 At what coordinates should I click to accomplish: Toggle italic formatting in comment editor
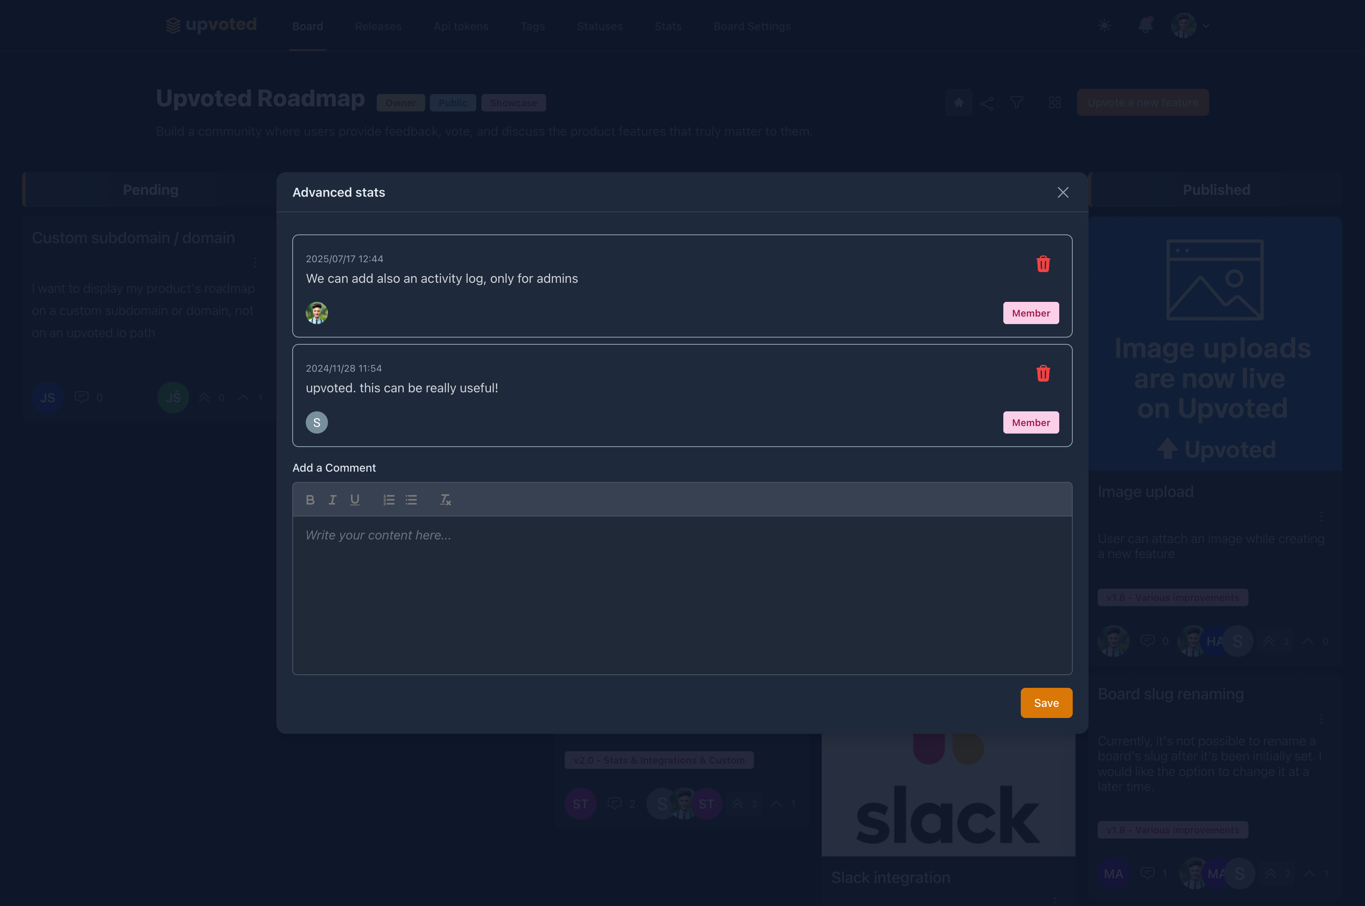click(332, 500)
